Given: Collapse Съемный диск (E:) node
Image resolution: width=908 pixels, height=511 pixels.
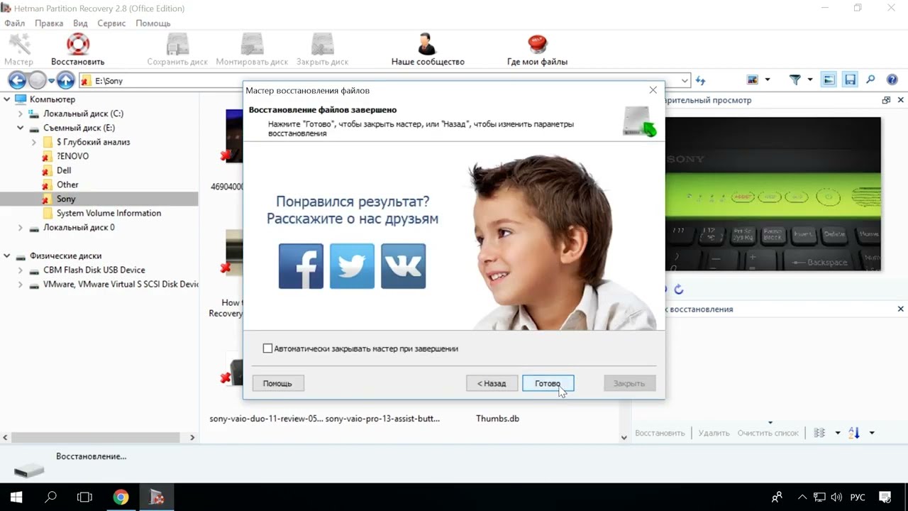Looking at the screenshot, I should click(x=20, y=128).
